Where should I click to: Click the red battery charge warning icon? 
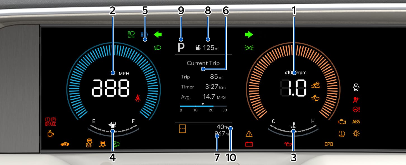(249, 144)
